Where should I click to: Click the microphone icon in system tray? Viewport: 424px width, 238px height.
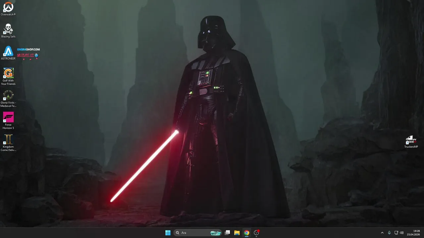point(389,233)
